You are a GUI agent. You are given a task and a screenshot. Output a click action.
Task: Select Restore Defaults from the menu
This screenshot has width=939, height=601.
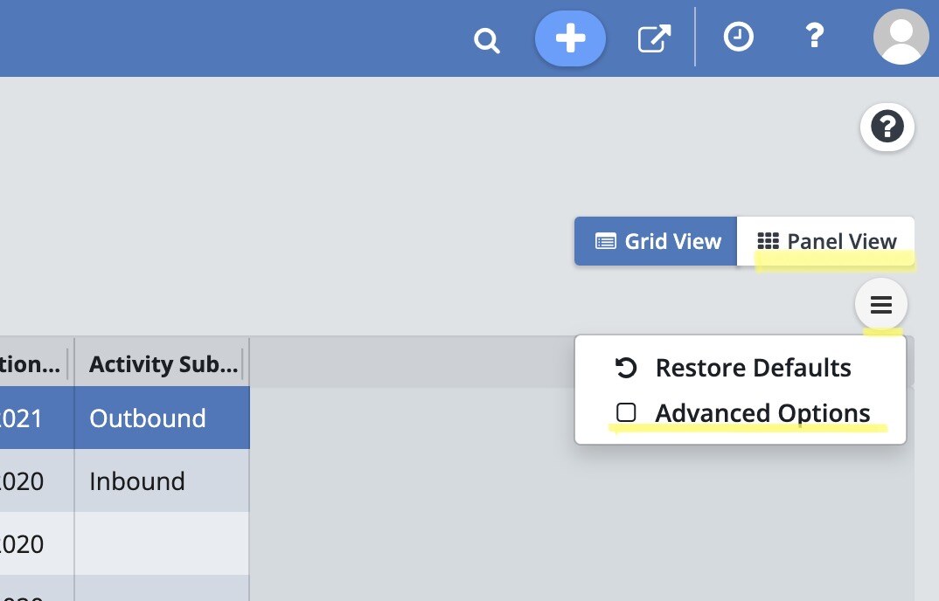(752, 368)
